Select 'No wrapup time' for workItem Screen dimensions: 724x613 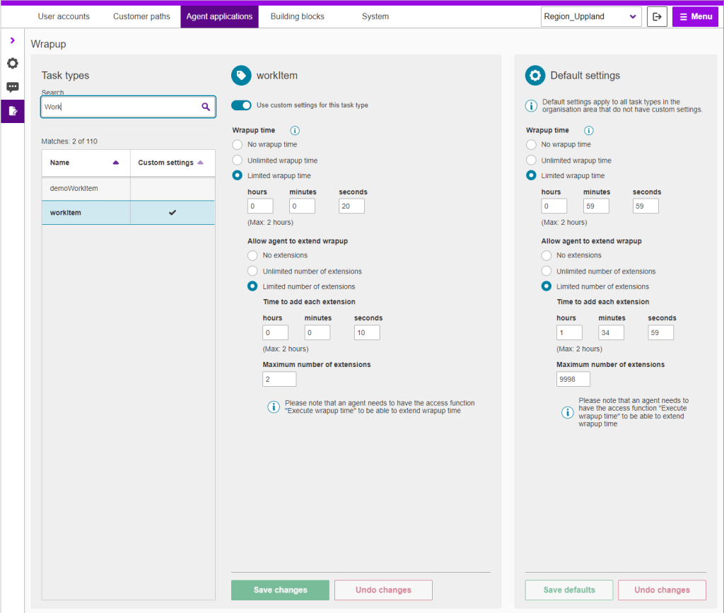(238, 145)
